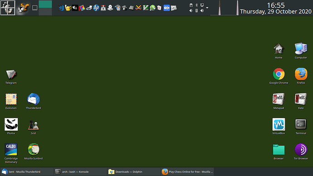Launch WhatsApp from the top panel

(153, 8)
